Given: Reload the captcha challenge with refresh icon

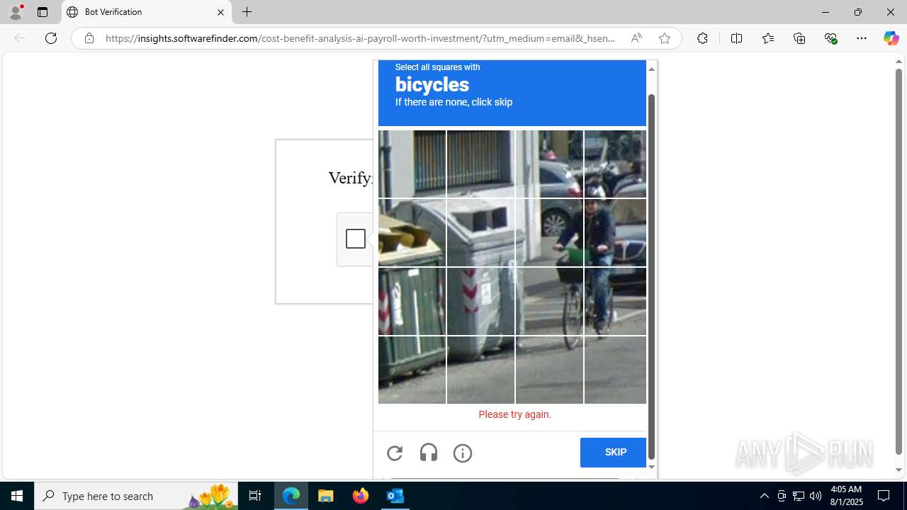Looking at the screenshot, I should coord(395,453).
